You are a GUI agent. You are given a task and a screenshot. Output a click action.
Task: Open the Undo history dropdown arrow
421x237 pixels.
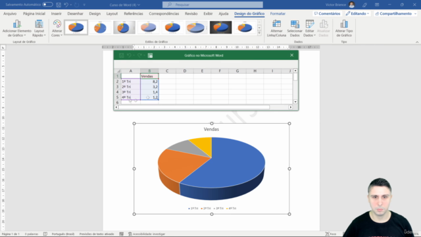[x=71, y=5]
